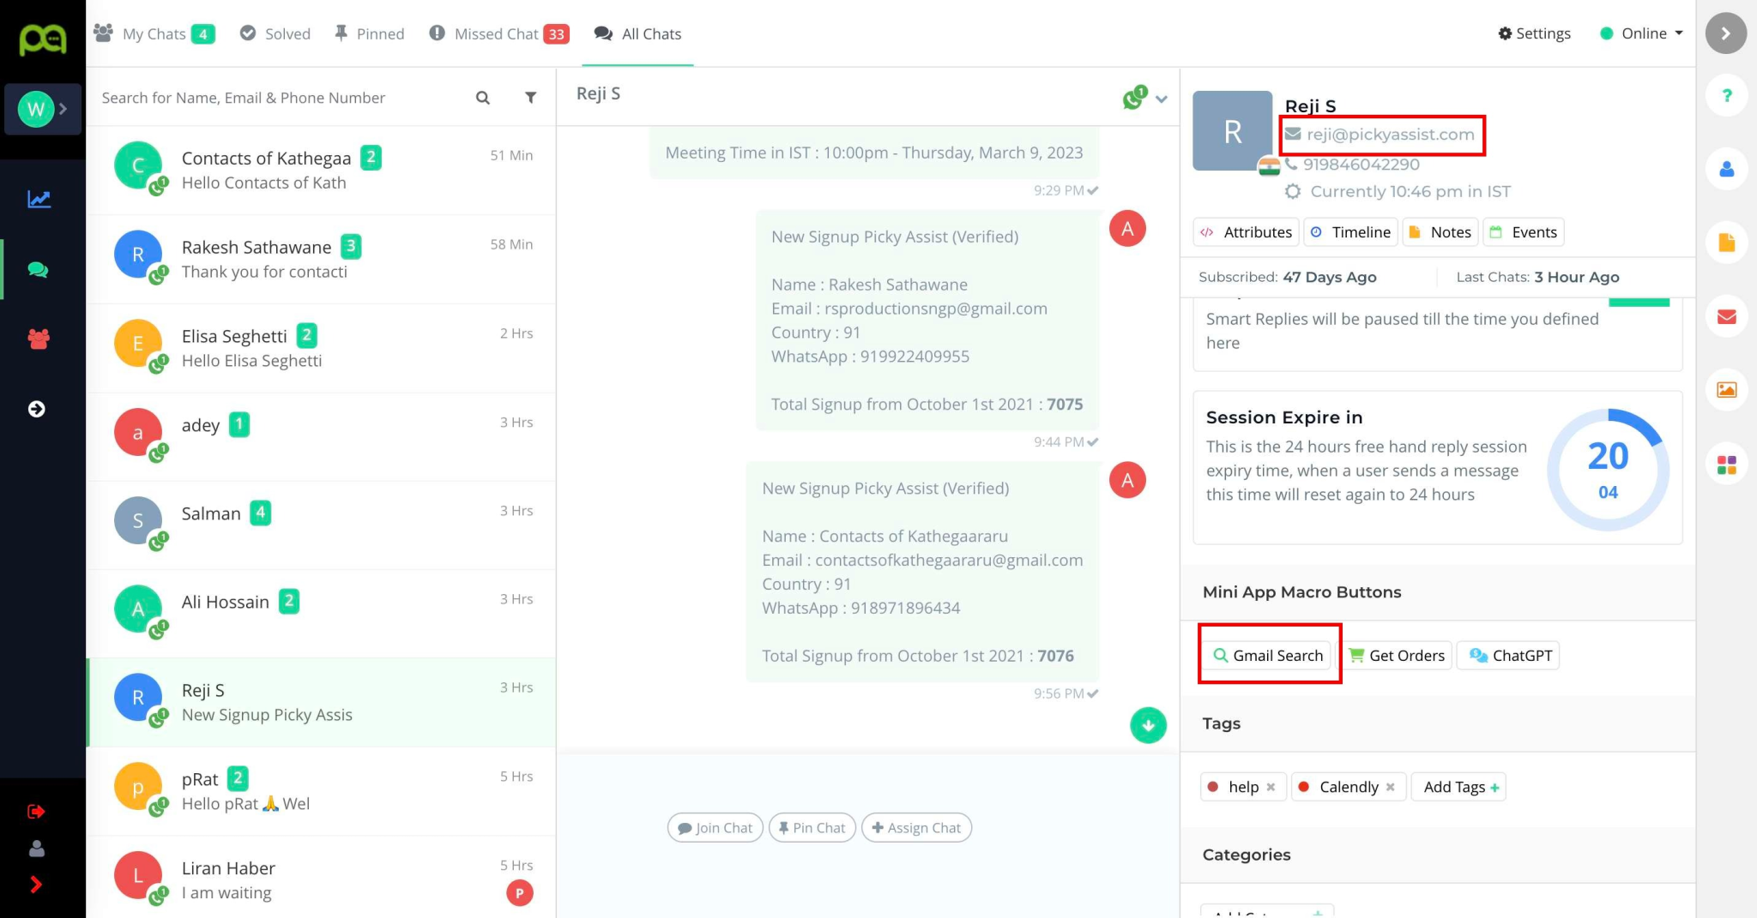Open the filter icon next to contact search
The image size is (1757, 918).
[530, 98]
